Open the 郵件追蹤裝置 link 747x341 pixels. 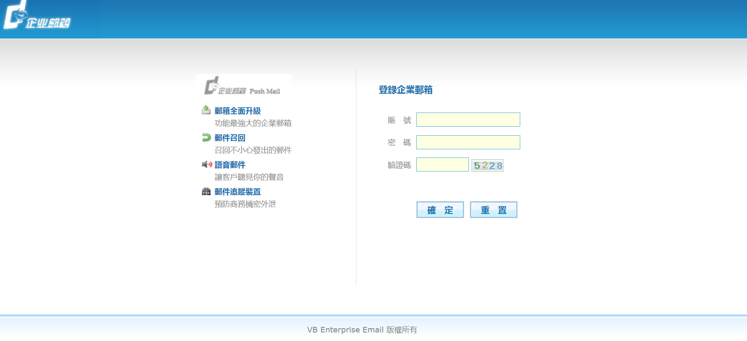point(237,192)
